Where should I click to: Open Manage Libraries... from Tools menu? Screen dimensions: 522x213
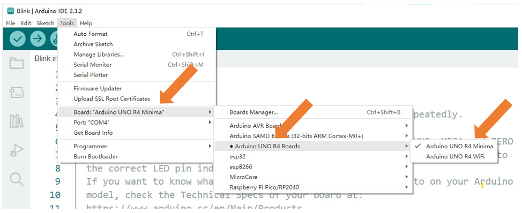pyautogui.click(x=137, y=55)
